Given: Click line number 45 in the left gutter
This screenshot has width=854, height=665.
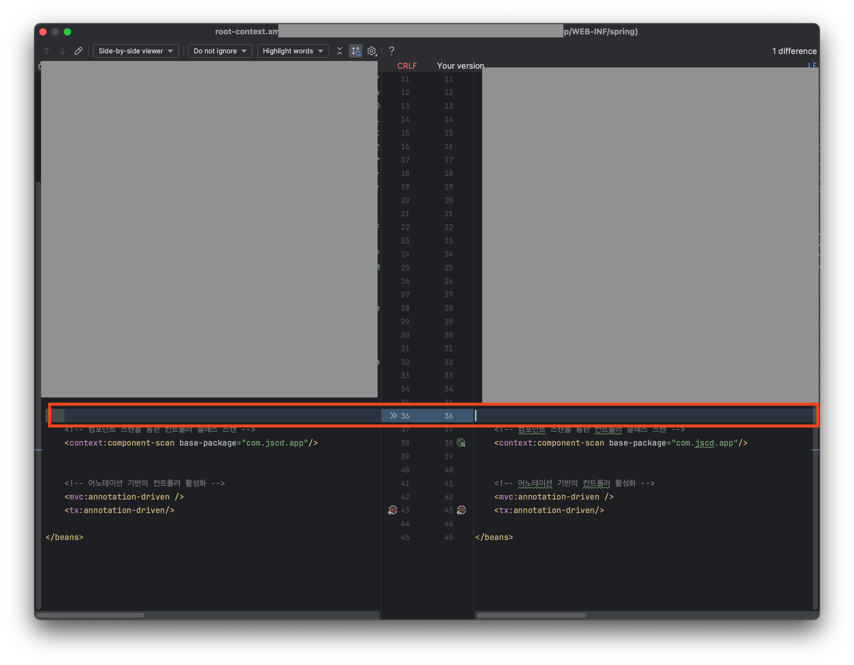Looking at the screenshot, I should tap(405, 537).
